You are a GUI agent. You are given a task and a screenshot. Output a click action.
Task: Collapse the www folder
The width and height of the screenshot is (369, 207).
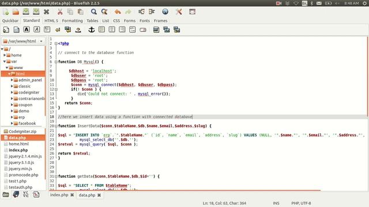(7, 68)
